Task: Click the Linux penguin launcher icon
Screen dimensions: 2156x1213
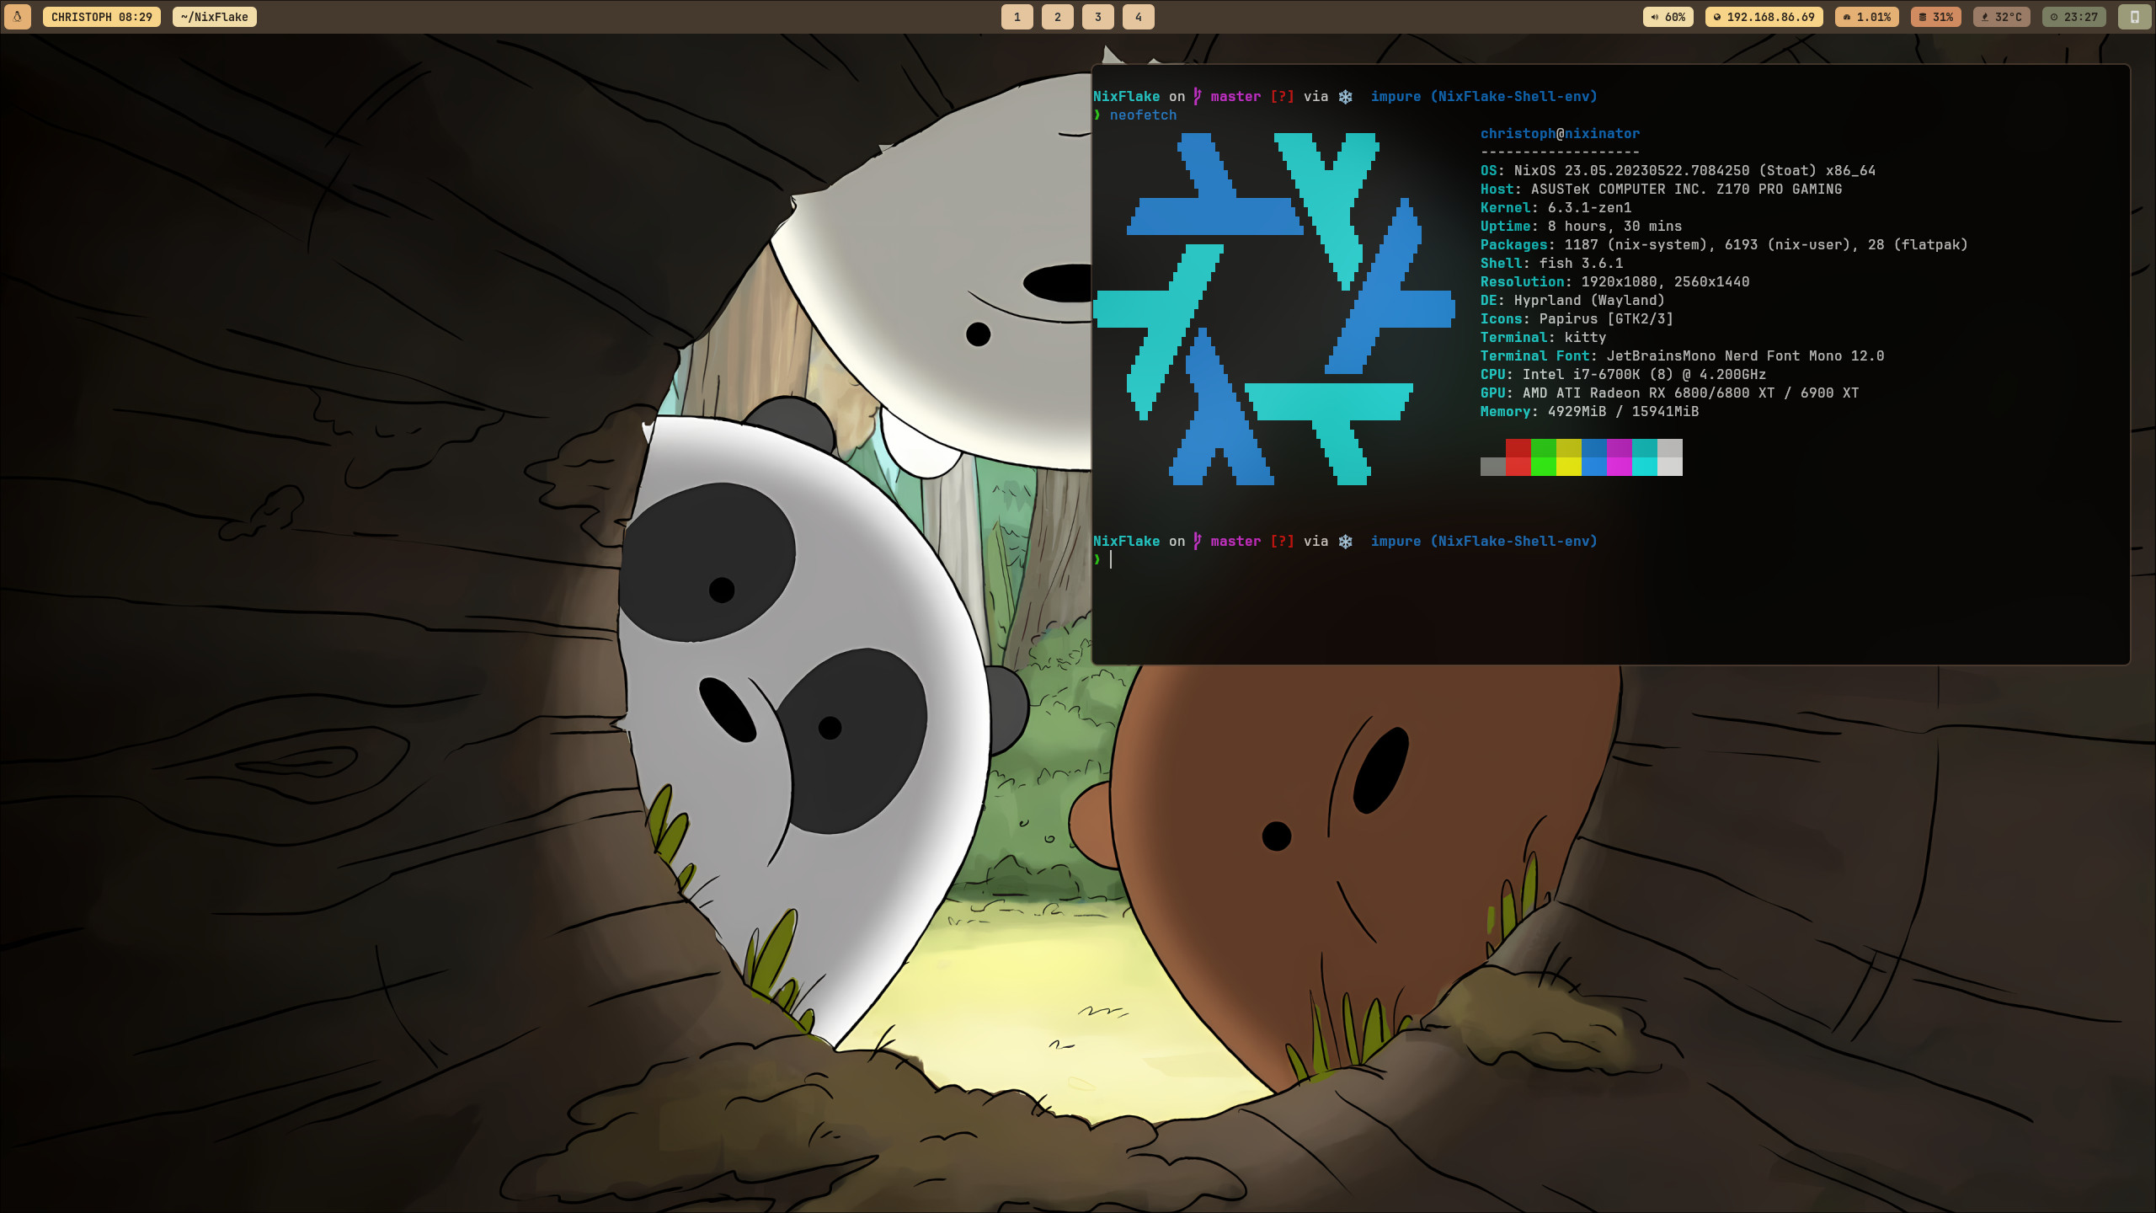Action: (x=17, y=17)
